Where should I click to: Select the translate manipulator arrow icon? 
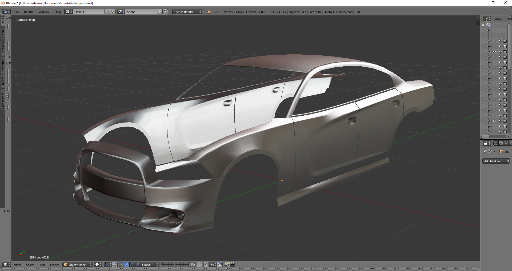(127, 265)
